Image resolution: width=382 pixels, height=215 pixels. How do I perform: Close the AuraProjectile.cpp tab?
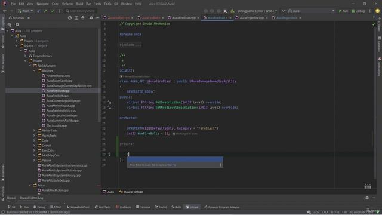point(267,18)
